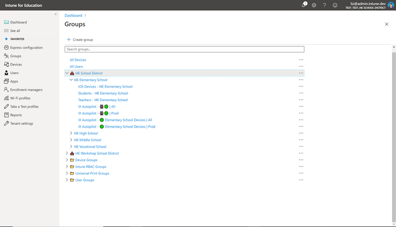This screenshot has height=227, width=396.
Task: Expand the I4E High School node
Action: (x=71, y=133)
